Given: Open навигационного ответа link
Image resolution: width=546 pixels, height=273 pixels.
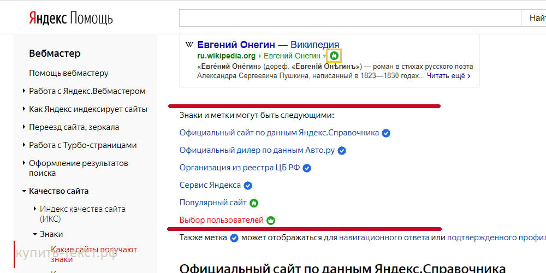Looking at the screenshot, I should 384,238.
